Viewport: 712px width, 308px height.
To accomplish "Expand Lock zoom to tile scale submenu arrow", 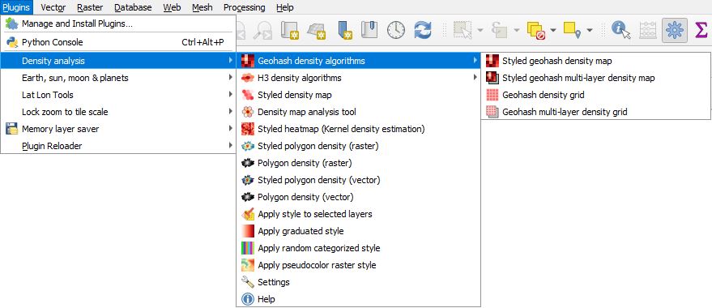I will [231, 112].
